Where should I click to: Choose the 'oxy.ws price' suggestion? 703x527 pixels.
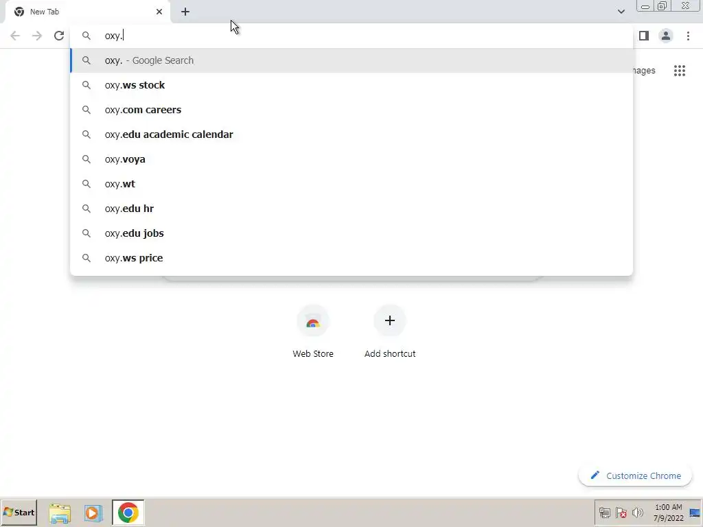(351, 258)
